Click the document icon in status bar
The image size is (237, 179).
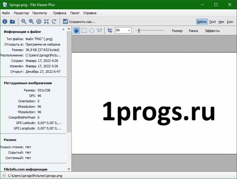coord(4,176)
